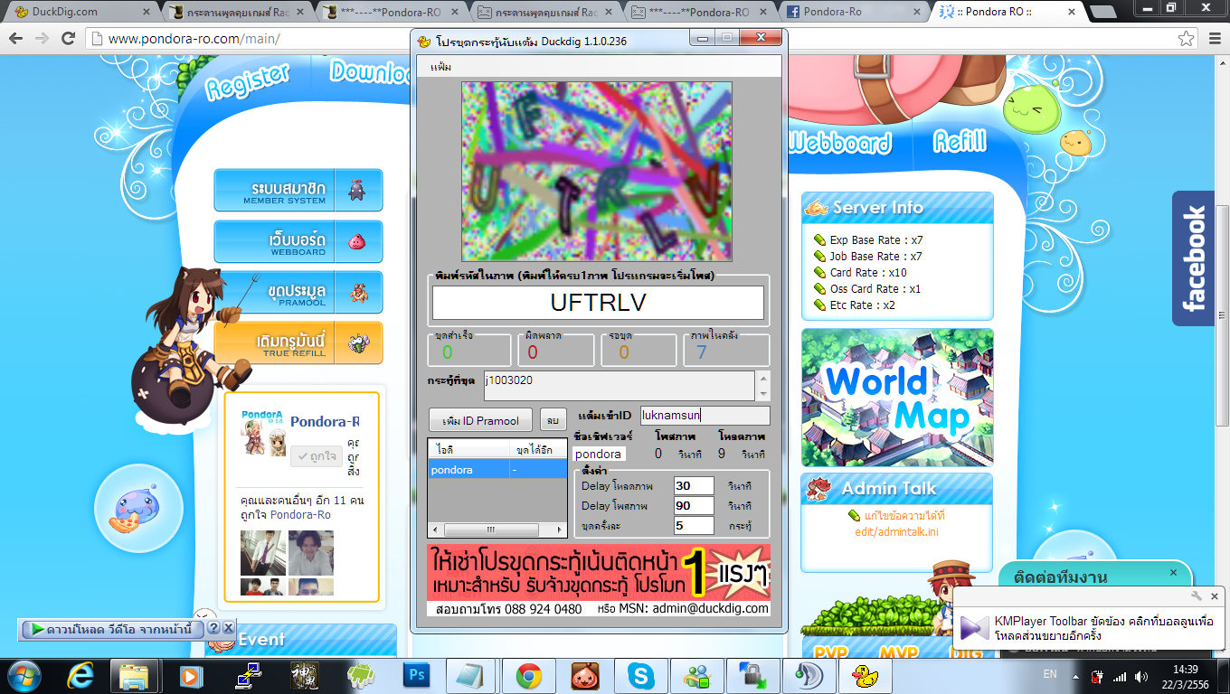1230x694 pixels.
Task: Open a new Chrome tab
Action: coord(1103,13)
